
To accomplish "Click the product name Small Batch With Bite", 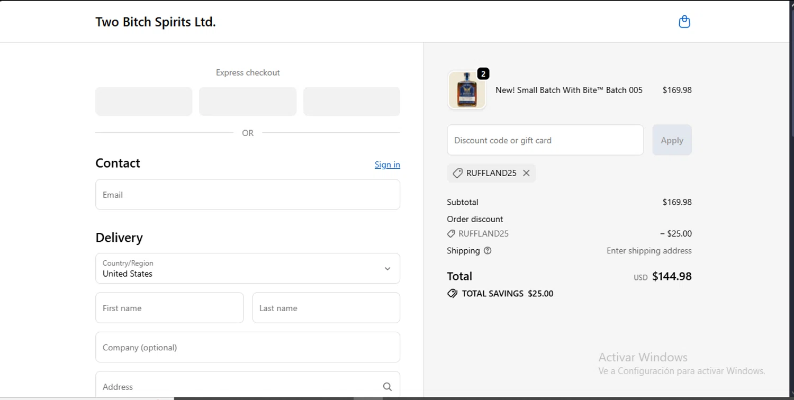I will (x=569, y=90).
